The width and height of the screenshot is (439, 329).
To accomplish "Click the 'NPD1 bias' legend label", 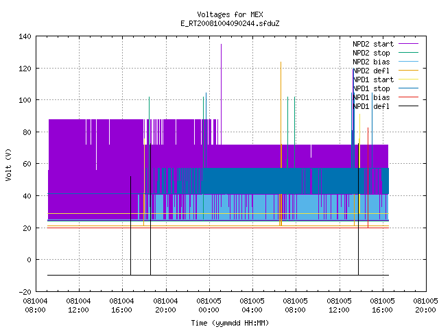I will 371,97.
